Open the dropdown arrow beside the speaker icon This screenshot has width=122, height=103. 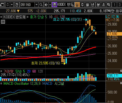pyautogui.click(x=50, y=5)
